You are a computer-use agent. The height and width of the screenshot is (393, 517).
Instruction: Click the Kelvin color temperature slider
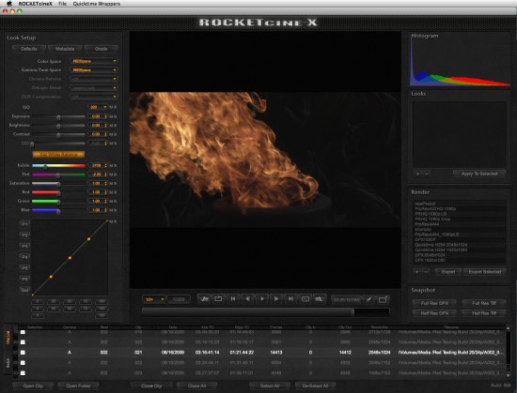(x=58, y=165)
